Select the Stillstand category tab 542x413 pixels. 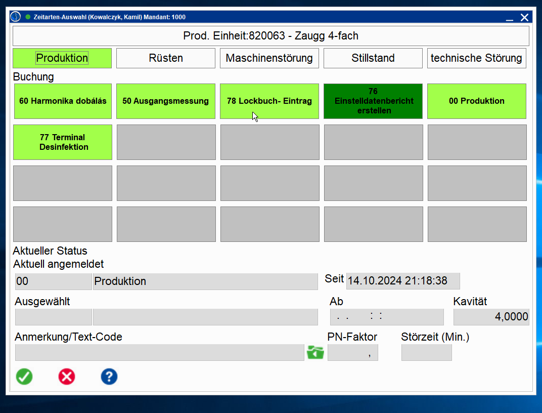click(x=373, y=58)
